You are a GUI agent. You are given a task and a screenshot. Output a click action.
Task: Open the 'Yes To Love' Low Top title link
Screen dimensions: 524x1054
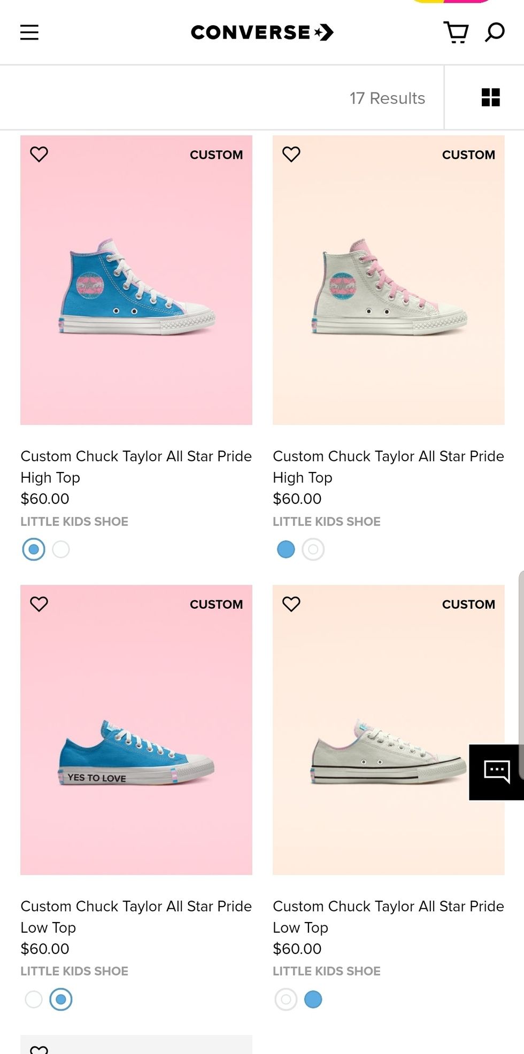coord(136,917)
